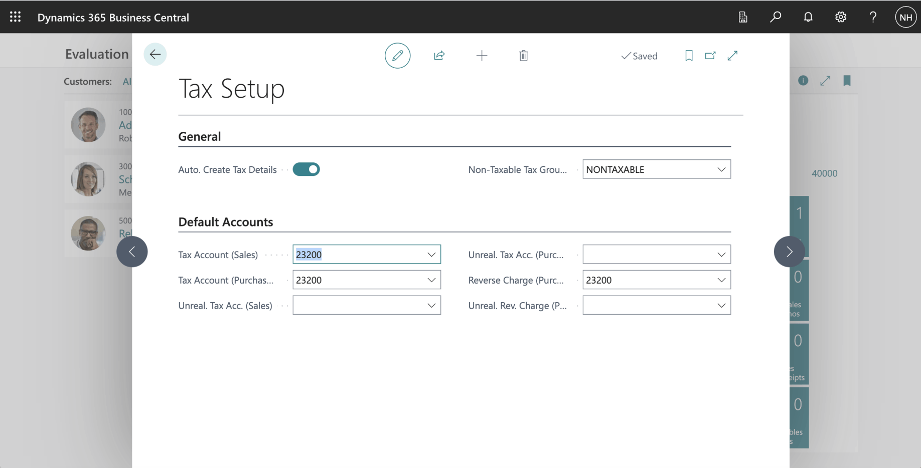Click the General section heading

(200, 137)
